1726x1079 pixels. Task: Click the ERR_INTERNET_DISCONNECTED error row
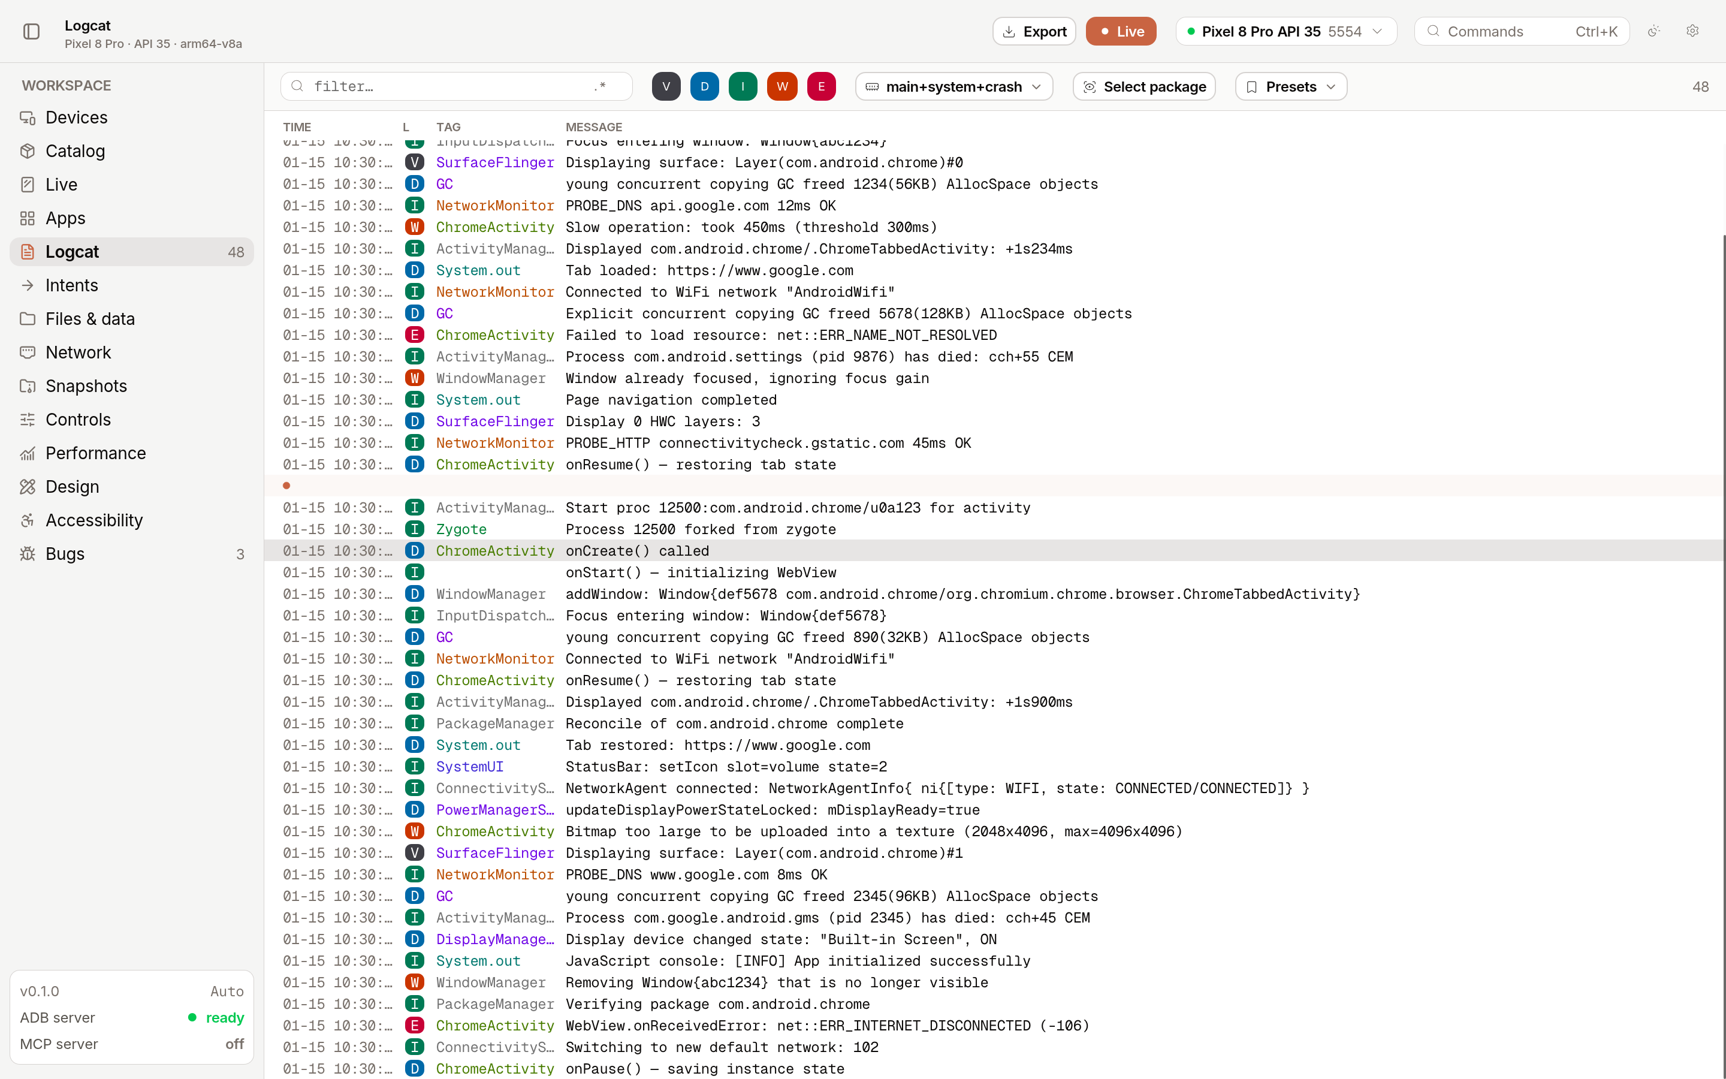point(994,1026)
